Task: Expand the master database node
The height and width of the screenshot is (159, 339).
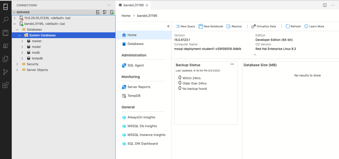Action: click(x=22, y=41)
